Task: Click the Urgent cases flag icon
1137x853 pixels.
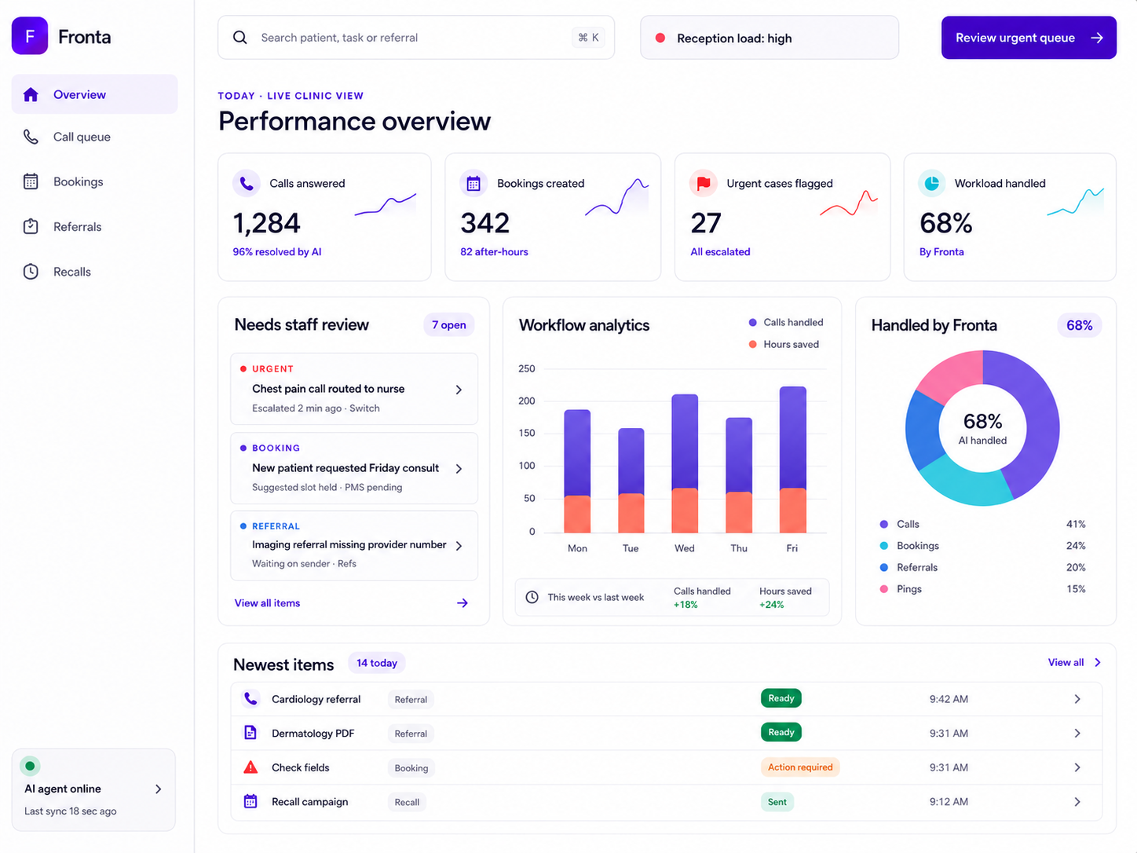Action: [704, 183]
